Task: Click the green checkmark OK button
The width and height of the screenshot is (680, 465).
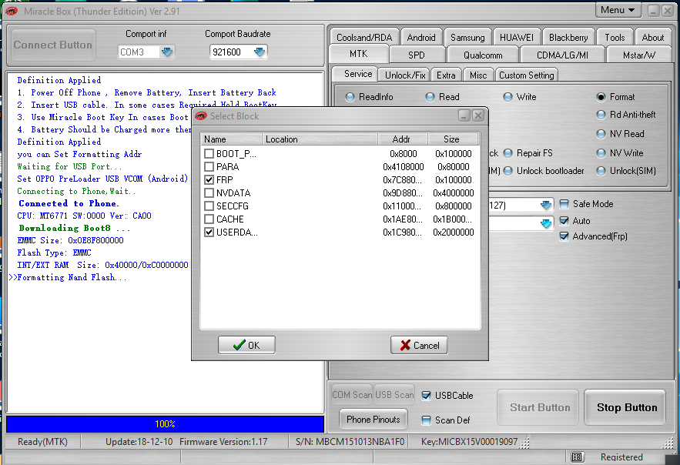Action: [x=246, y=345]
